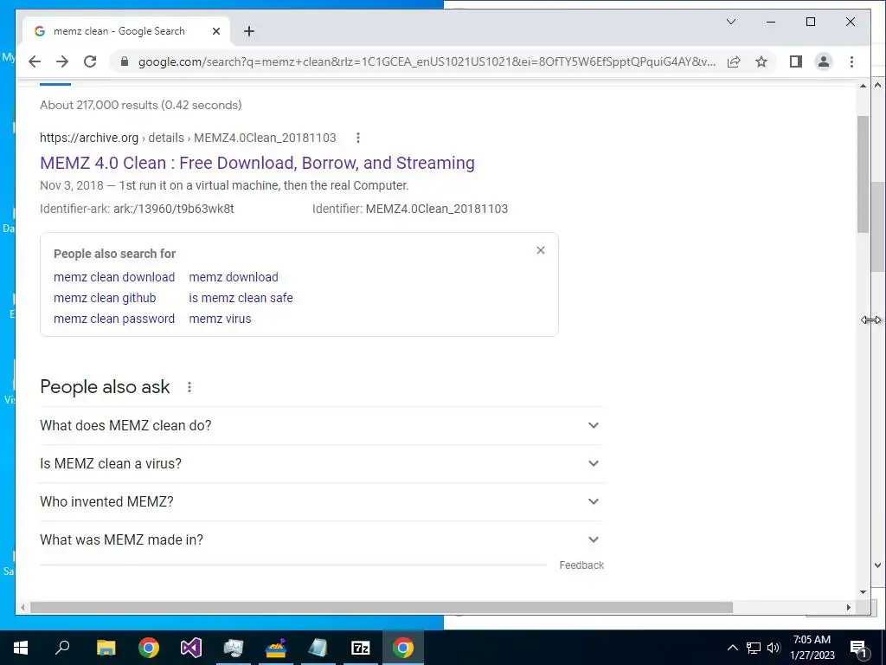Screen dimensions: 886x665
Task: Go back to the previous page
Action: (35, 61)
